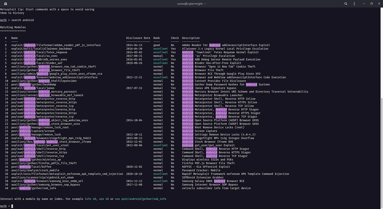Click 'SIPDroid Extension Grabber' description

(x=203, y=177)
